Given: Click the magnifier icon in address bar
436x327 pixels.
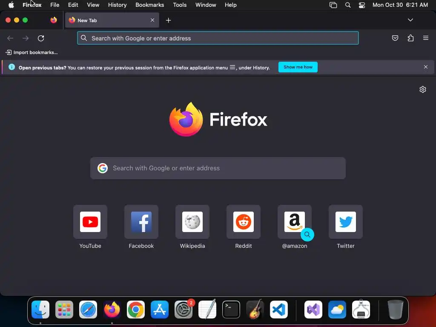Looking at the screenshot, I should [84, 38].
